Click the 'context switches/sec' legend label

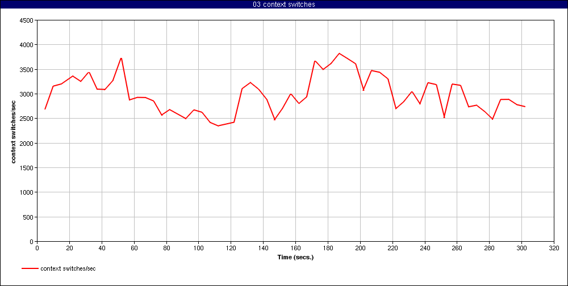coord(68,268)
